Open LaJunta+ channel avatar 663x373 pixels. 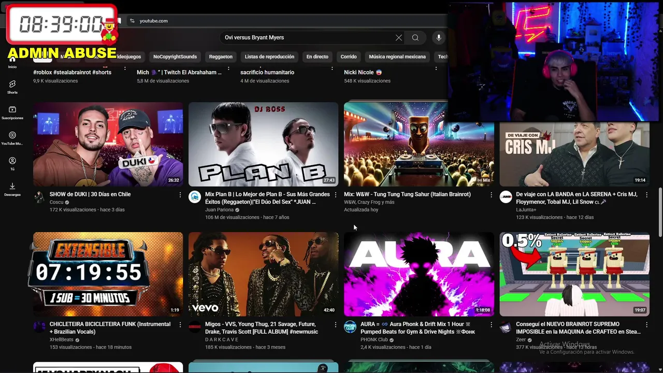506,197
